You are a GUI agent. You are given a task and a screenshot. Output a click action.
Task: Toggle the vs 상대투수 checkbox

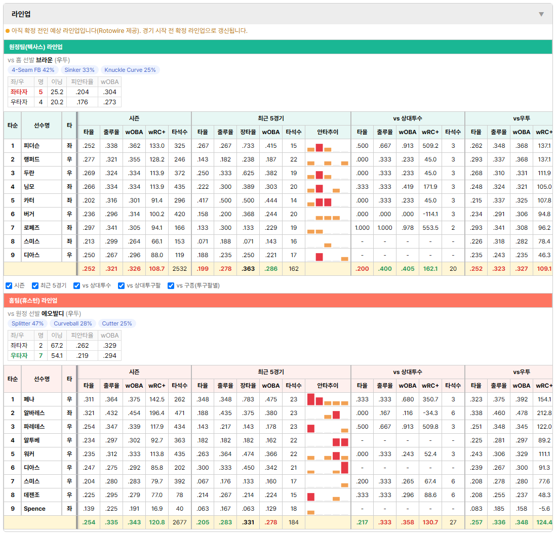76,286
